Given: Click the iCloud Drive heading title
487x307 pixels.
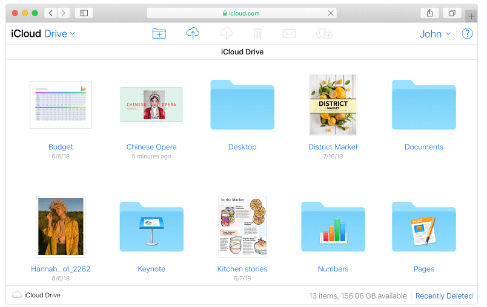Looking at the screenshot, I should click(242, 52).
